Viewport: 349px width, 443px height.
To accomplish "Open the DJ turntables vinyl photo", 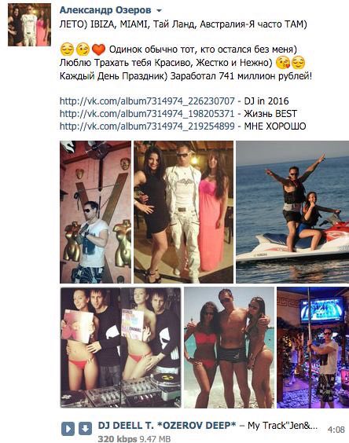I will 121,348.
